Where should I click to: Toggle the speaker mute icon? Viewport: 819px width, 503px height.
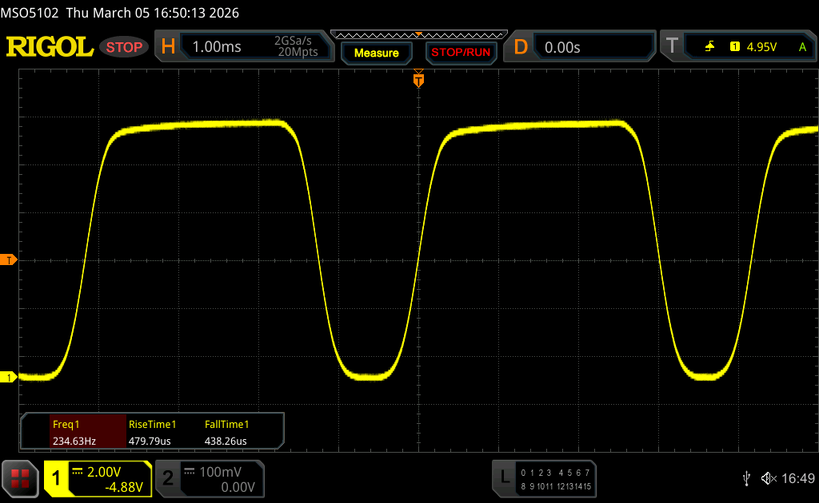click(768, 477)
